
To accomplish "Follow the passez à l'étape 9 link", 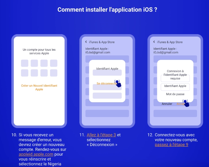I will coord(171,145).
